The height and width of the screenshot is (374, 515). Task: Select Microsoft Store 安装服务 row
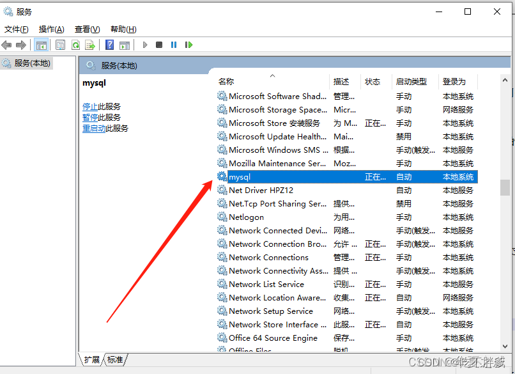pos(347,123)
